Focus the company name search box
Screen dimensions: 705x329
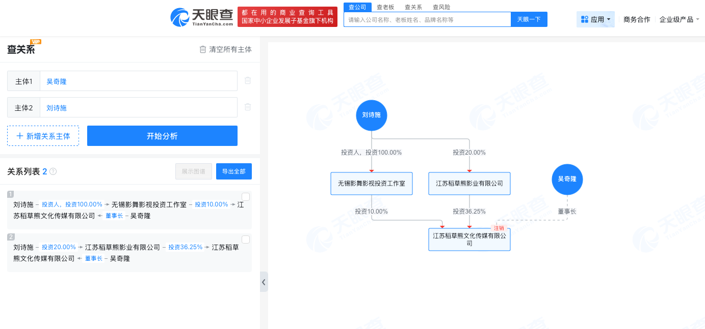click(x=427, y=19)
